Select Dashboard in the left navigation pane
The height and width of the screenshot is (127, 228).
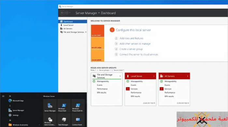tap(73, 21)
